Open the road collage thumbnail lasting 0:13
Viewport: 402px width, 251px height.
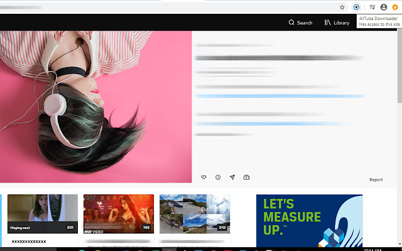195,213
